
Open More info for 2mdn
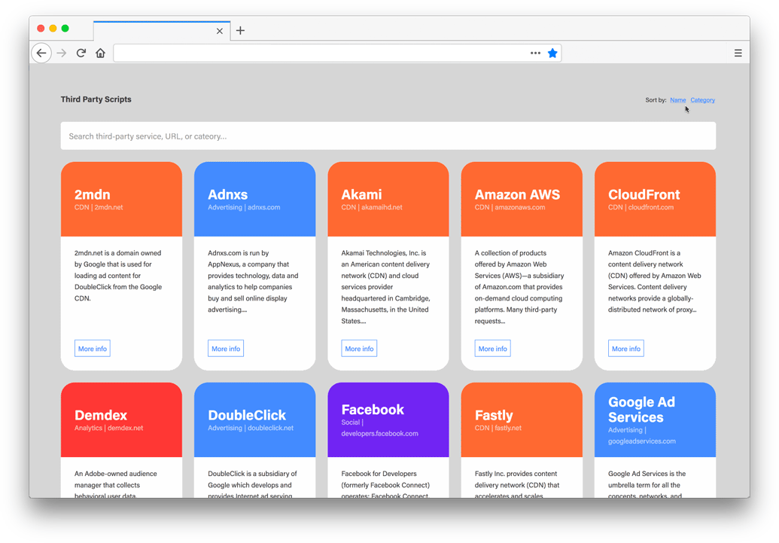point(93,349)
